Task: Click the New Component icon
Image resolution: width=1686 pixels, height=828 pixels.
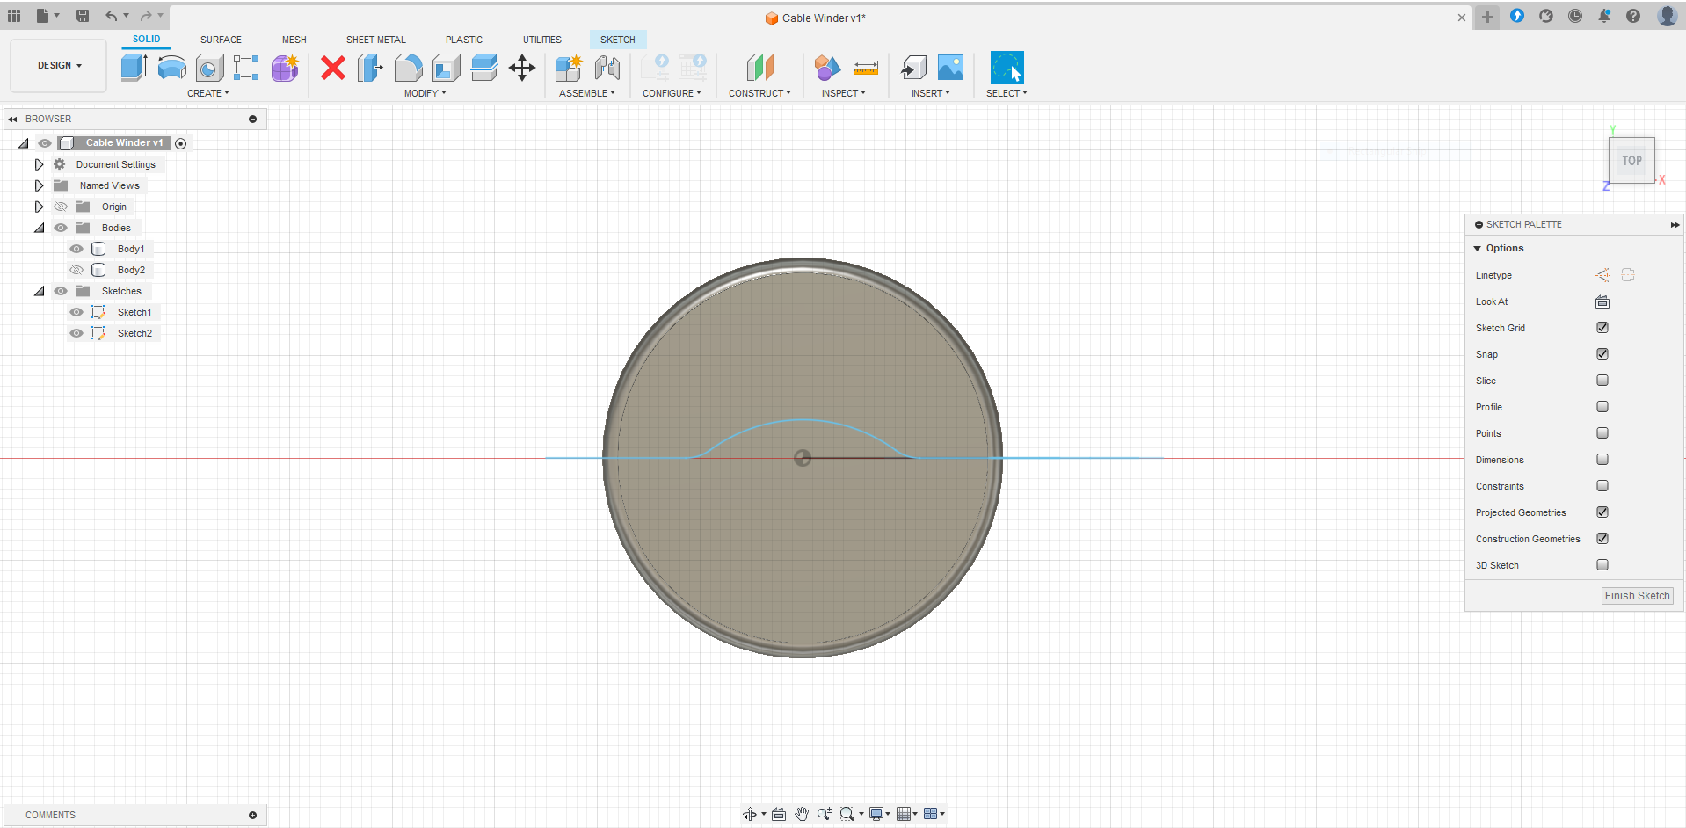Action: [569, 68]
